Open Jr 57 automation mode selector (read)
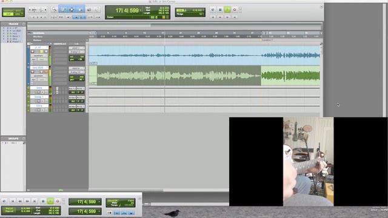Viewport: 388px width, 218px height. [x=42, y=59]
